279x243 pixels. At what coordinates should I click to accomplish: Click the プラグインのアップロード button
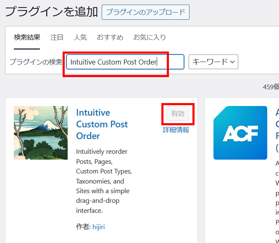(145, 12)
